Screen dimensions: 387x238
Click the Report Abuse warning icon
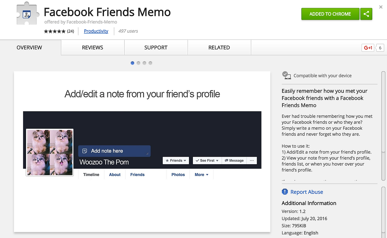285,192
